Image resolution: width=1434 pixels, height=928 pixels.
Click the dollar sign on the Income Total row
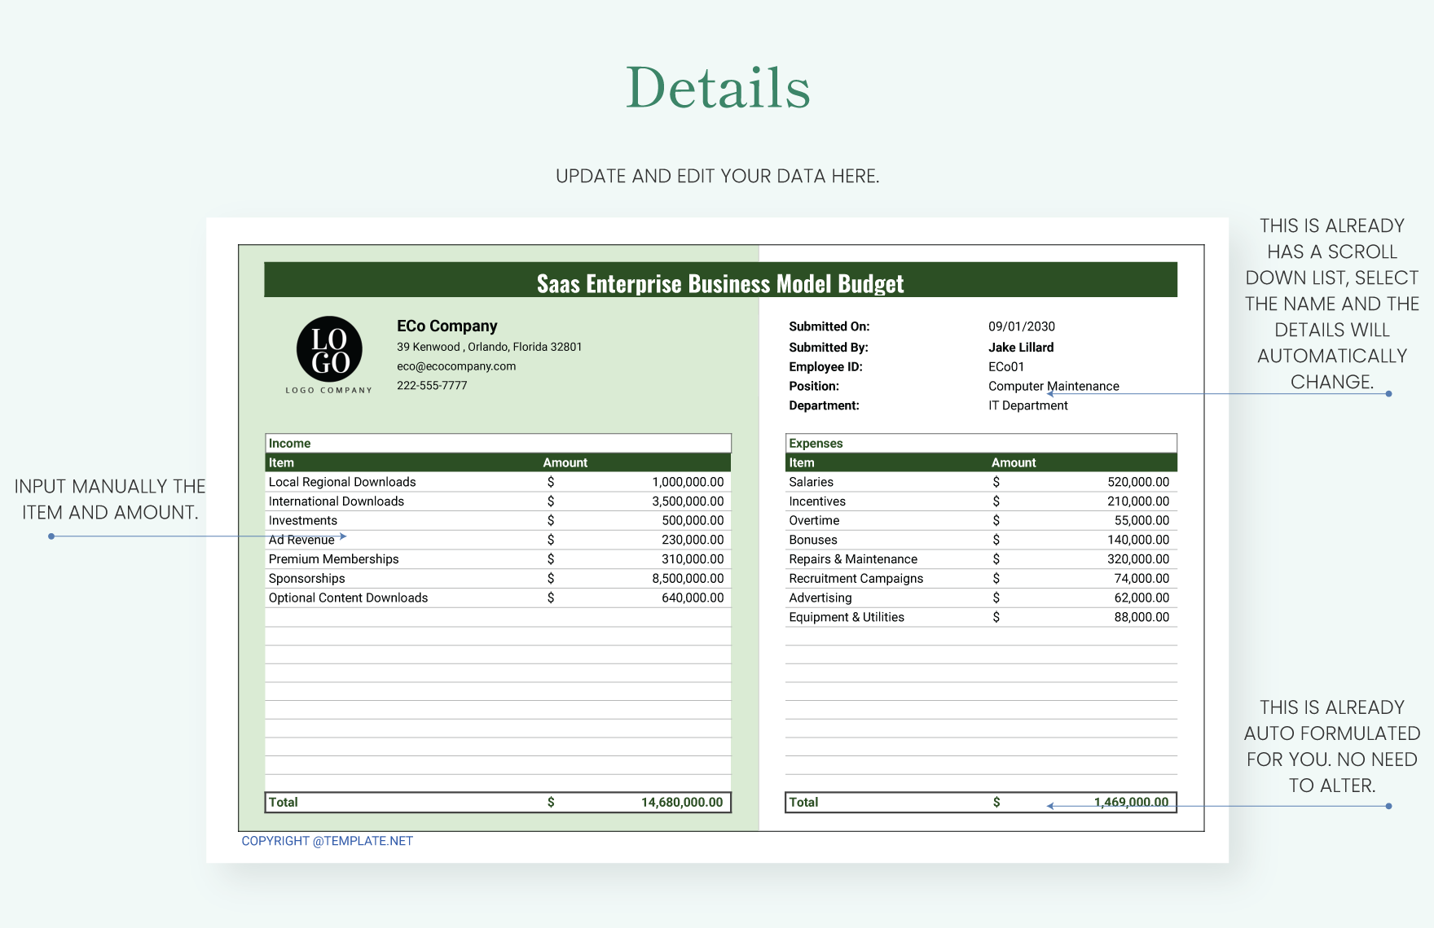(551, 802)
